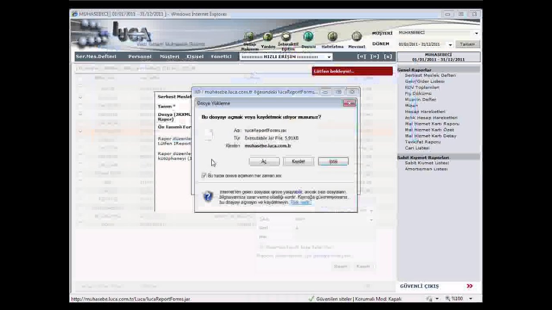Viewport: 552px width, 310px height.
Task: Click the security shield question icon in dialog
Action: pyautogui.click(x=208, y=196)
